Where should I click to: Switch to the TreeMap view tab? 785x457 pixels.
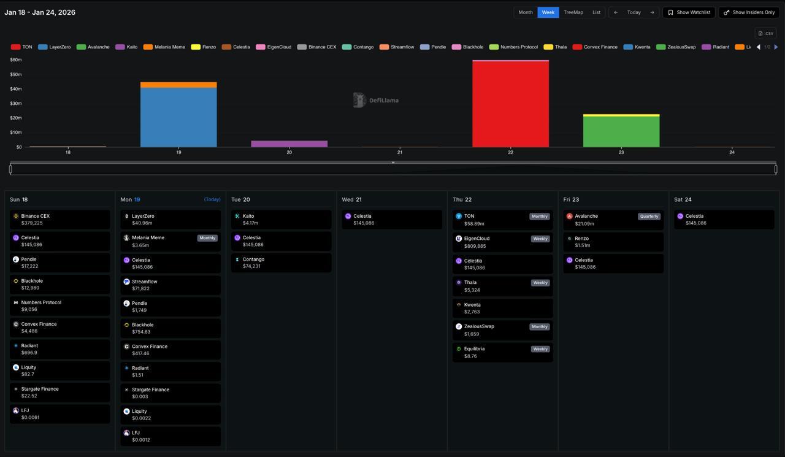(573, 12)
